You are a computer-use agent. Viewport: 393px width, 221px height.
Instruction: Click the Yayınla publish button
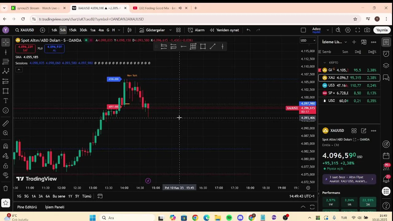(x=382, y=30)
